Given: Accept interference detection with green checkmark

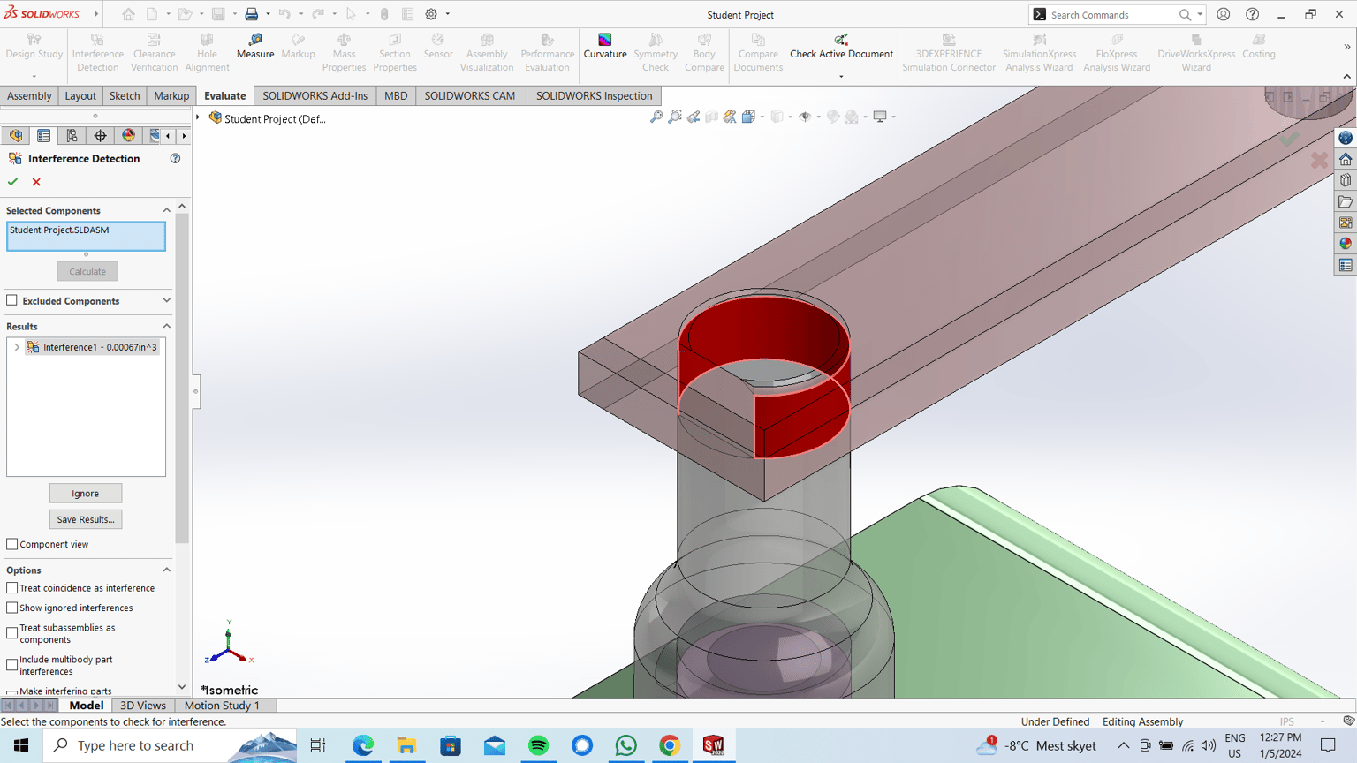Looking at the screenshot, I should point(12,182).
